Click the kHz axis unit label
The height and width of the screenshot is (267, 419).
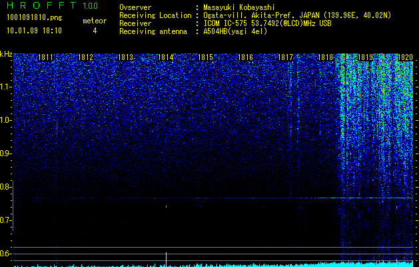(6, 54)
